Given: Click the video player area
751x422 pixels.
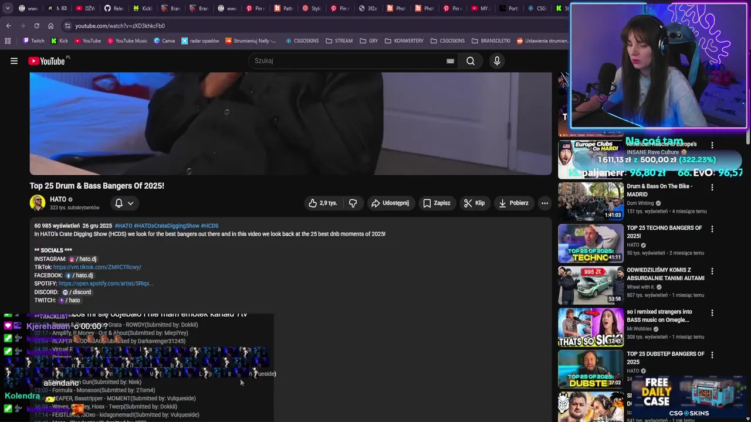Looking at the screenshot, I should (x=290, y=123).
